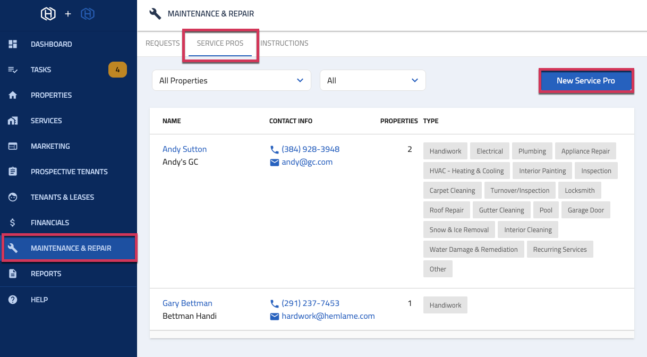This screenshot has height=357, width=647.
Task: Click the wrench icon next to Maintenance & Repair header
Action: click(x=155, y=13)
